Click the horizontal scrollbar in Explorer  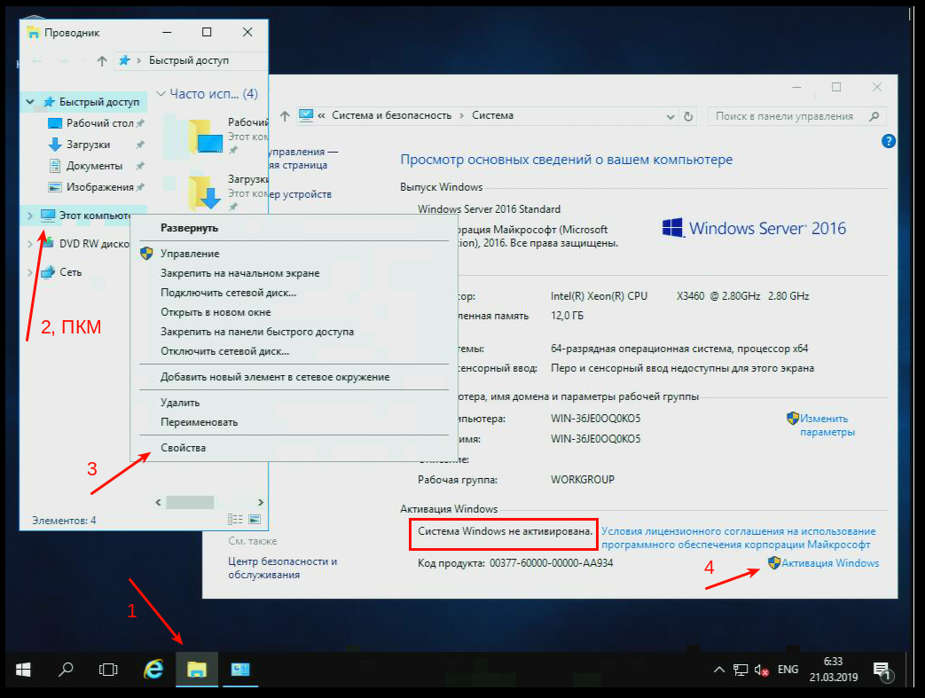click(x=189, y=502)
